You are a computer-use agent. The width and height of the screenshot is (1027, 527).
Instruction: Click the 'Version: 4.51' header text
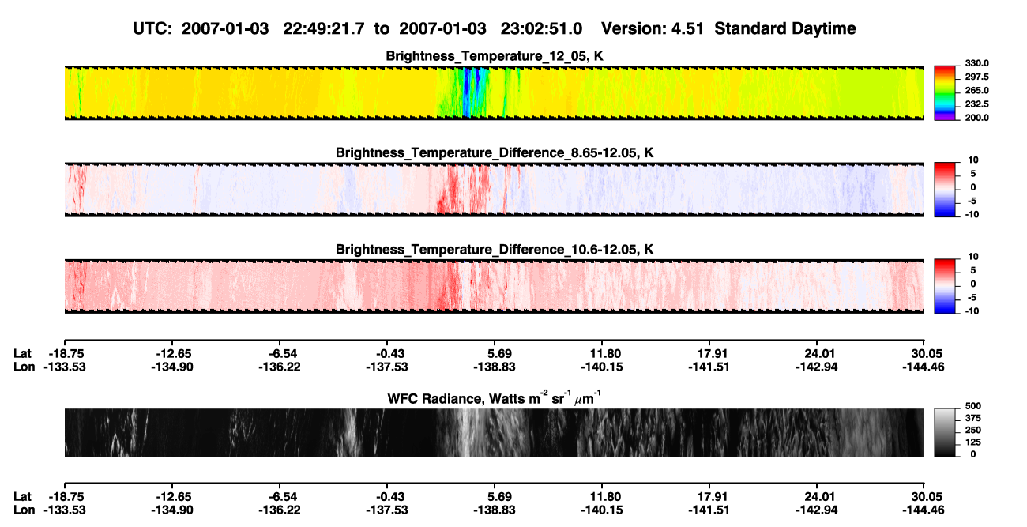pyautogui.click(x=651, y=29)
